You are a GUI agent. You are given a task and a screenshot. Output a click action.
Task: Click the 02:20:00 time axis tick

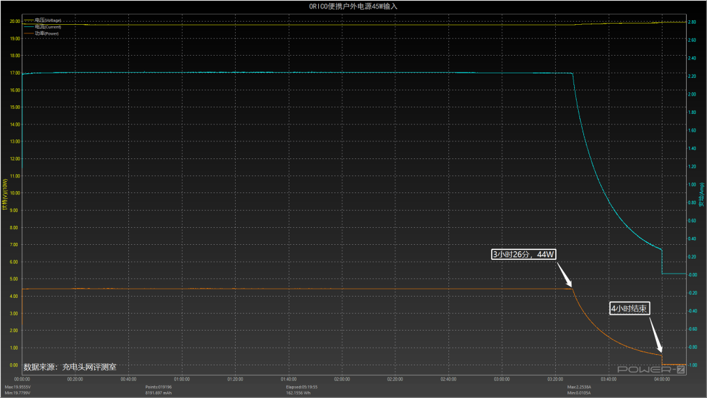tap(395, 379)
